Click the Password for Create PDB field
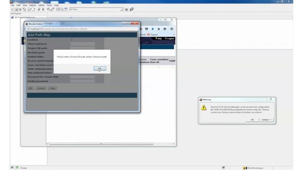The image size is (303, 170). (82, 77)
